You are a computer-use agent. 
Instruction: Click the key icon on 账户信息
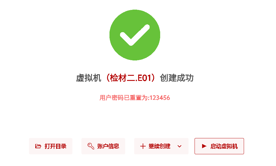[91, 146]
